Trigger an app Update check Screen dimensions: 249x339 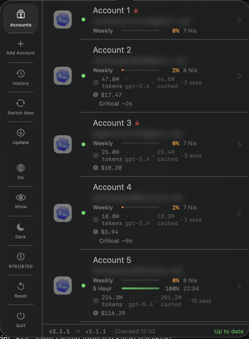click(20, 132)
